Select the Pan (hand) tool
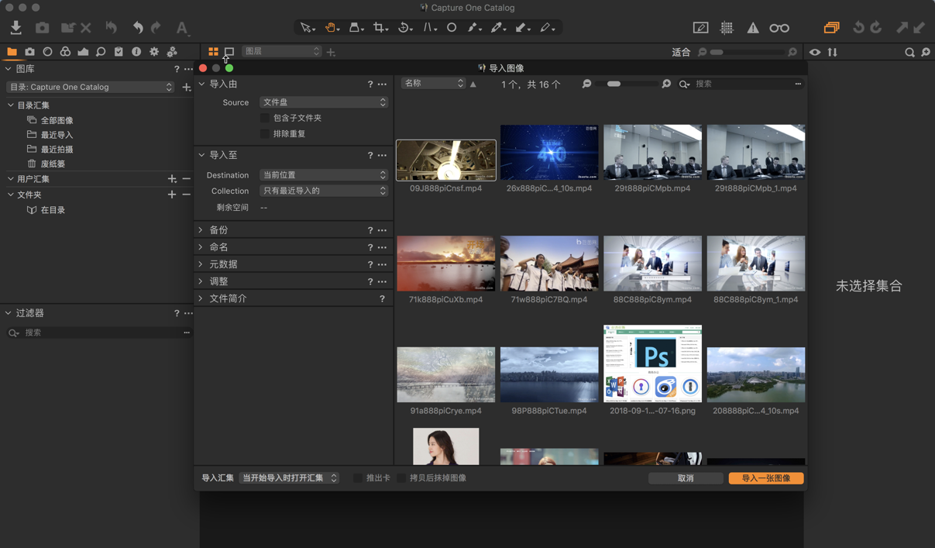 (331, 27)
